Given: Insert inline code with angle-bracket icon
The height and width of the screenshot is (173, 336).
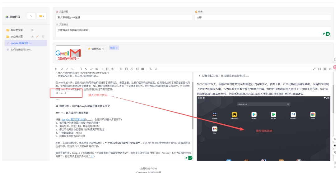Looking at the screenshot, I should pyautogui.click(x=121, y=69).
